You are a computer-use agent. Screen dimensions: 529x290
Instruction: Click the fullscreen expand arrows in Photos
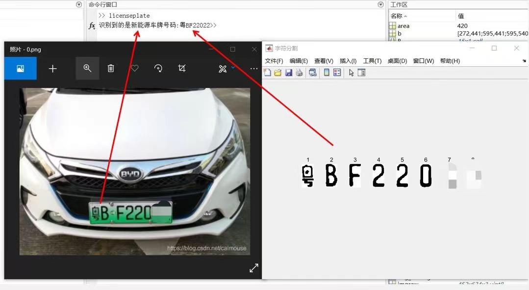[x=253, y=268]
